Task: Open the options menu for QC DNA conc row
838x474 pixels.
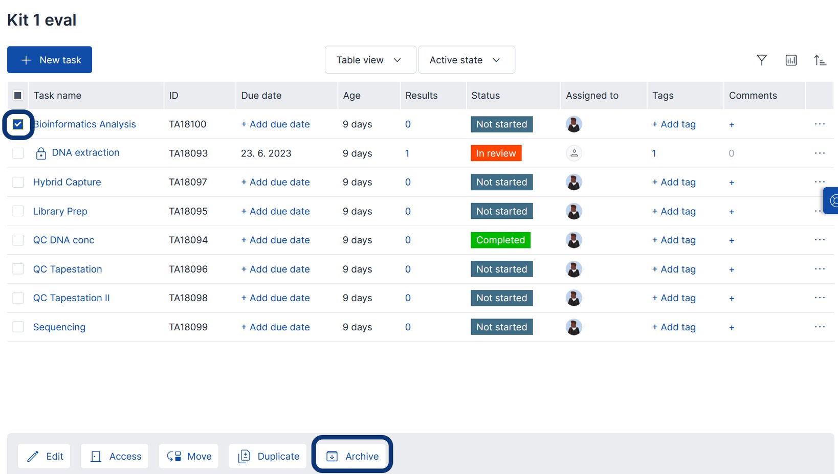Action: click(x=820, y=240)
